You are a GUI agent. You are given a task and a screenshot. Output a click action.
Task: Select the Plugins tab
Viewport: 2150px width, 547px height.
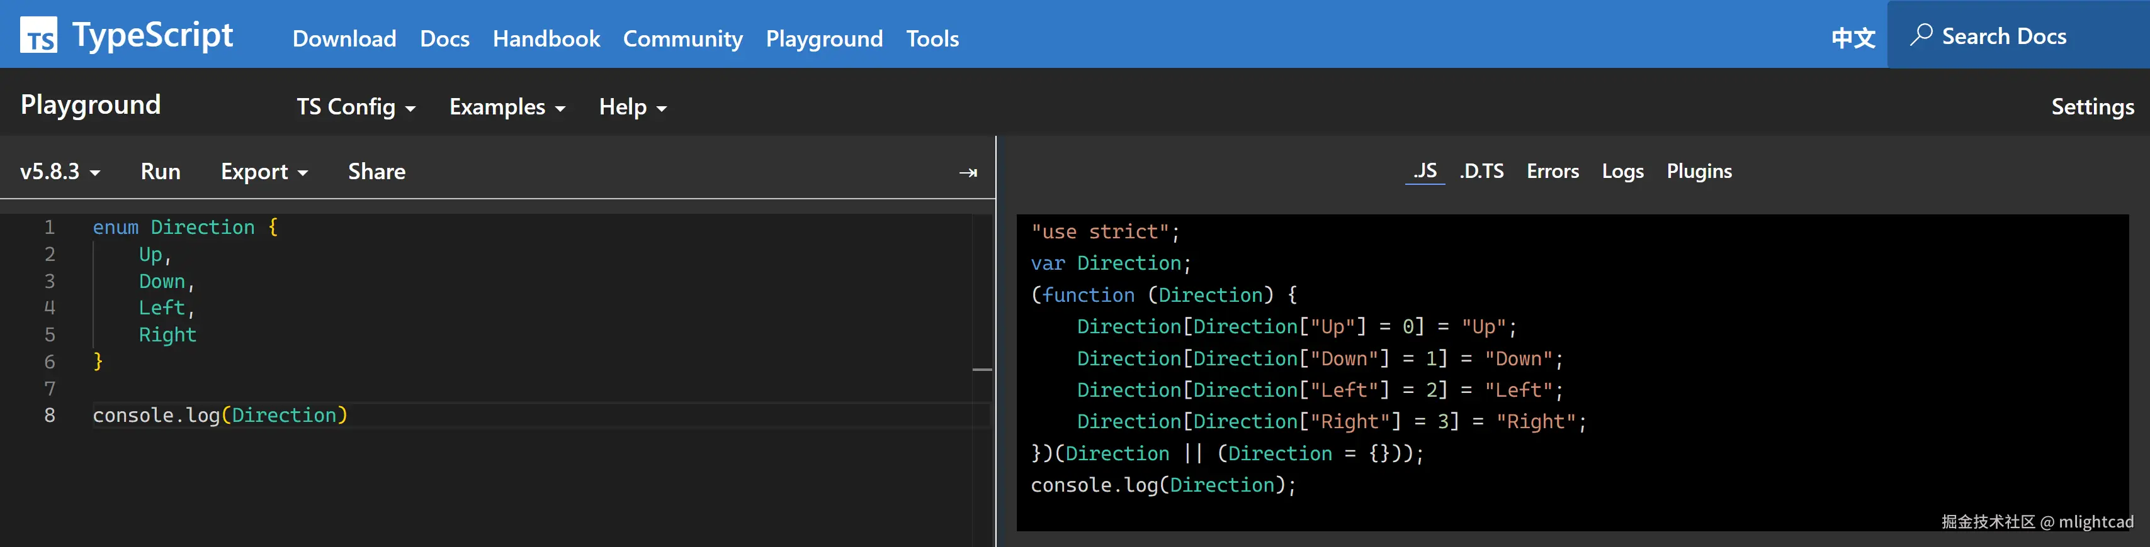coord(1699,171)
